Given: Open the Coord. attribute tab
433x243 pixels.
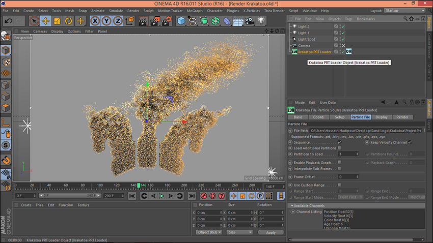Looking at the screenshot, I should 319,117.
